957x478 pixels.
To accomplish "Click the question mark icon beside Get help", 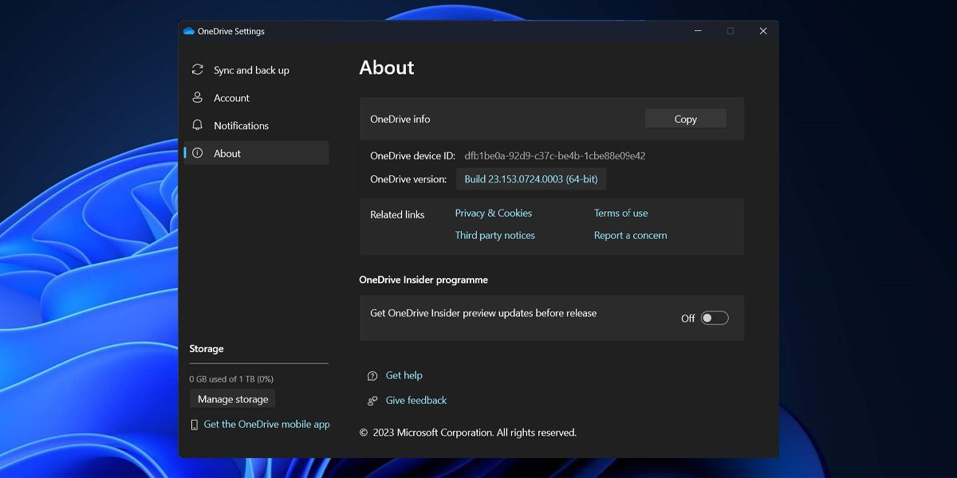I will (x=372, y=375).
